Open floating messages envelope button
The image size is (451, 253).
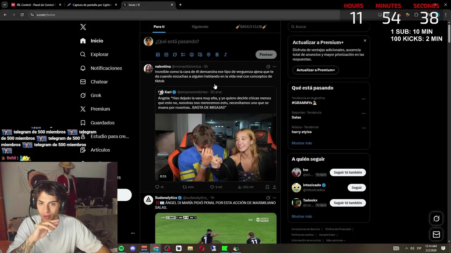click(436, 234)
